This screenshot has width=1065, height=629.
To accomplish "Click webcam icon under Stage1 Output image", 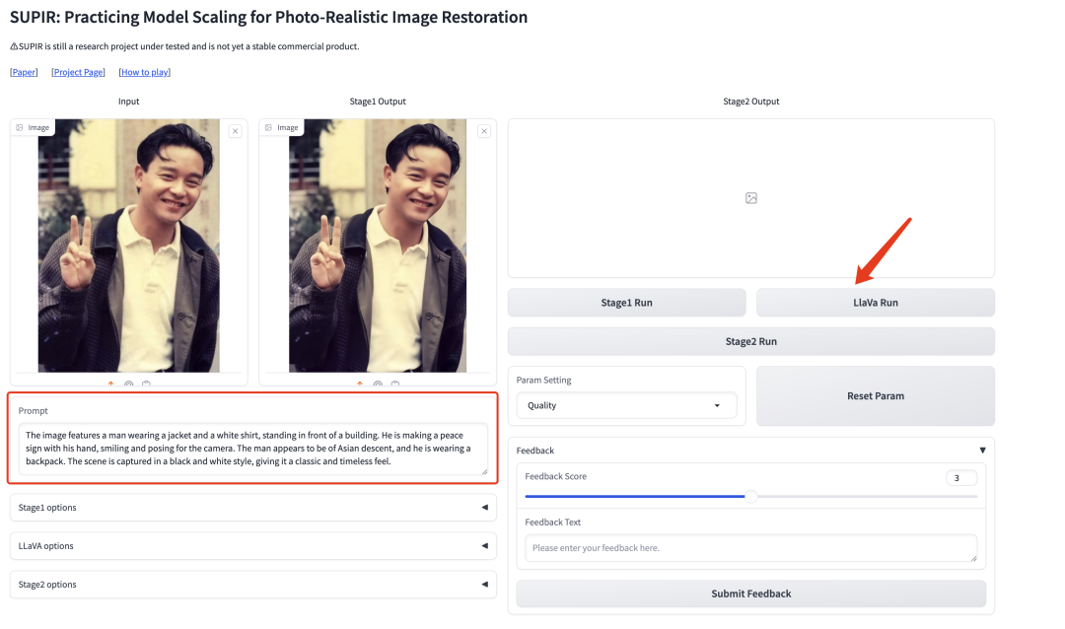I will (x=377, y=384).
